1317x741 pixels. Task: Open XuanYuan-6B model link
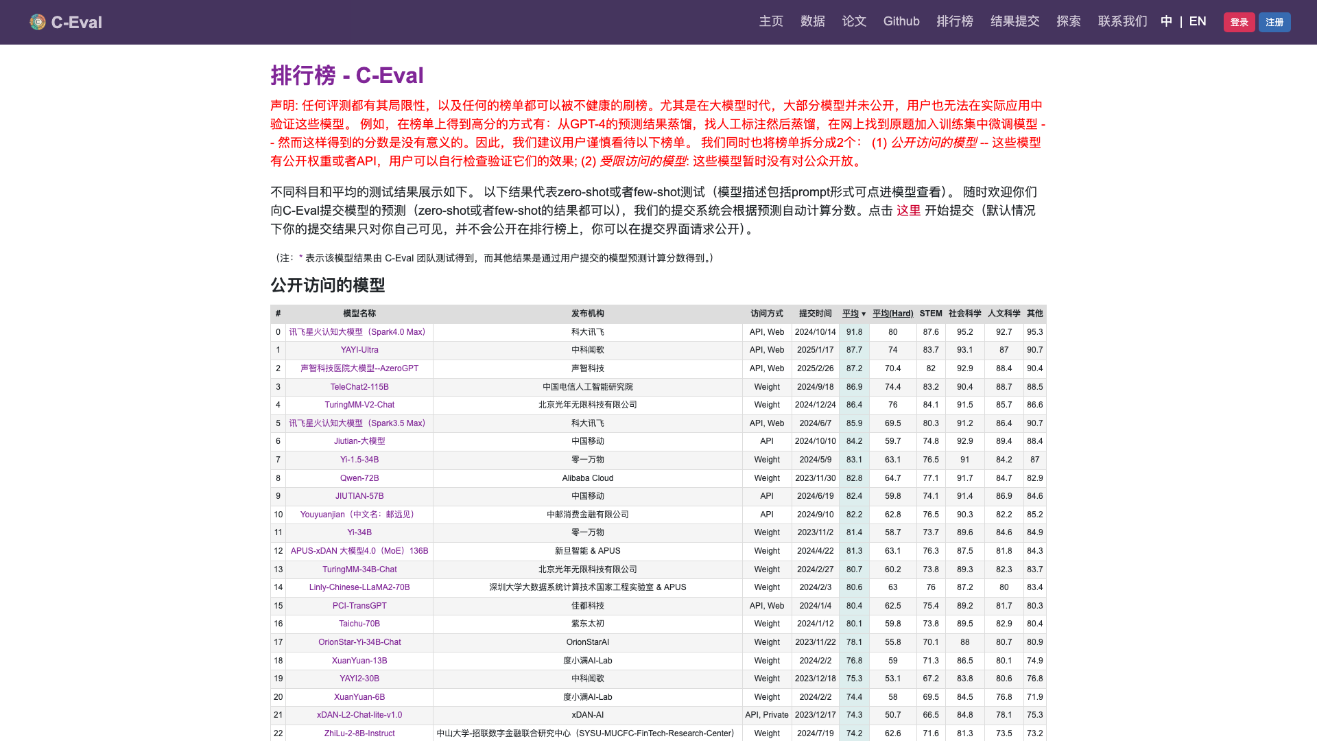coord(359,697)
